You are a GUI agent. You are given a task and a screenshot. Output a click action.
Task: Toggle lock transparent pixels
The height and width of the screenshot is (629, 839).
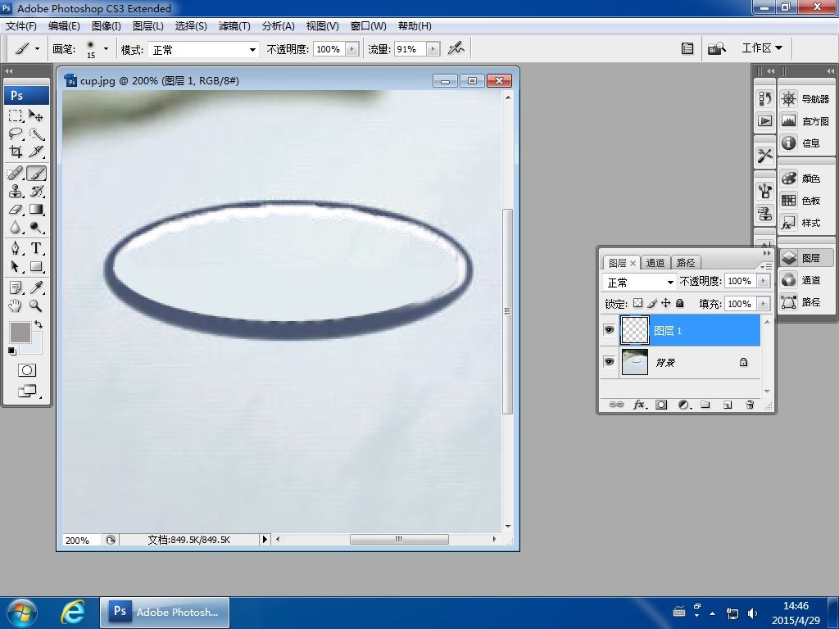637,303
